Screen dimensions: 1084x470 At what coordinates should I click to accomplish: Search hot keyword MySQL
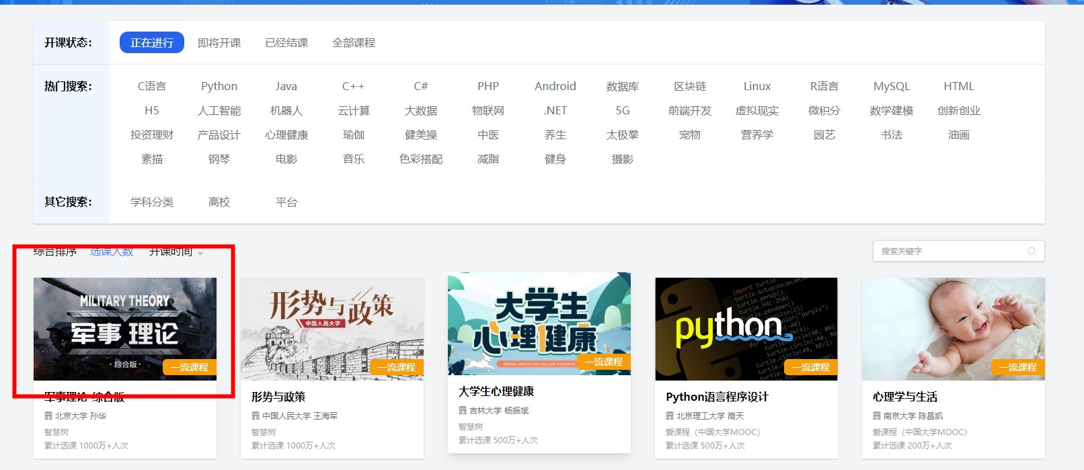pyautogui.click(x=892, y=86)
